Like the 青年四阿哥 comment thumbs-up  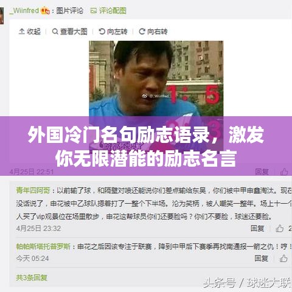click(279, 228)
